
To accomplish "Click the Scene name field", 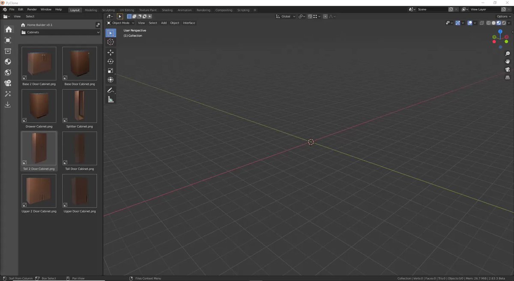I will pos(432,9).
